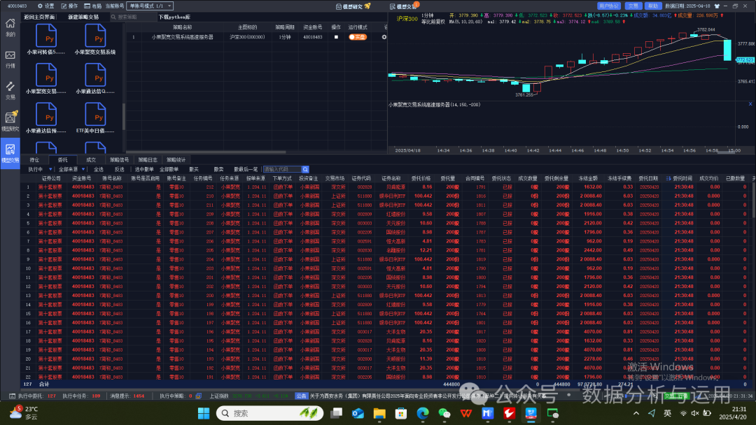Open the 单账号模式 1/1 account dropdown
Screen dimensions: 756x425
click(x=150, y=6)
